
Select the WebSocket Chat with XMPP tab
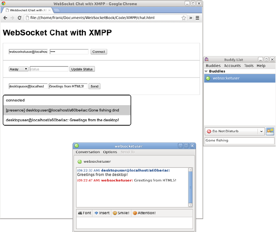[x=27, y=10]
